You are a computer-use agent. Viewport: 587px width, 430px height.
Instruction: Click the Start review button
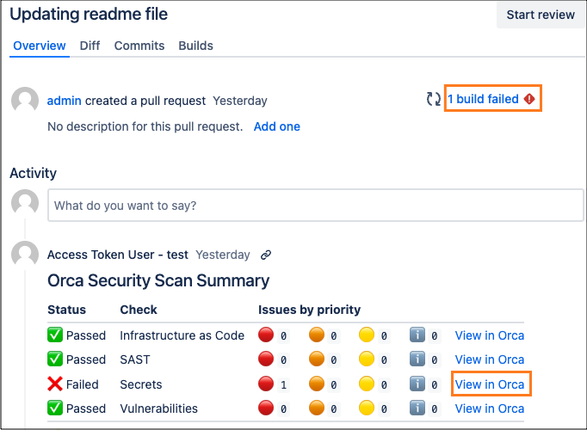tap(541, 15)
